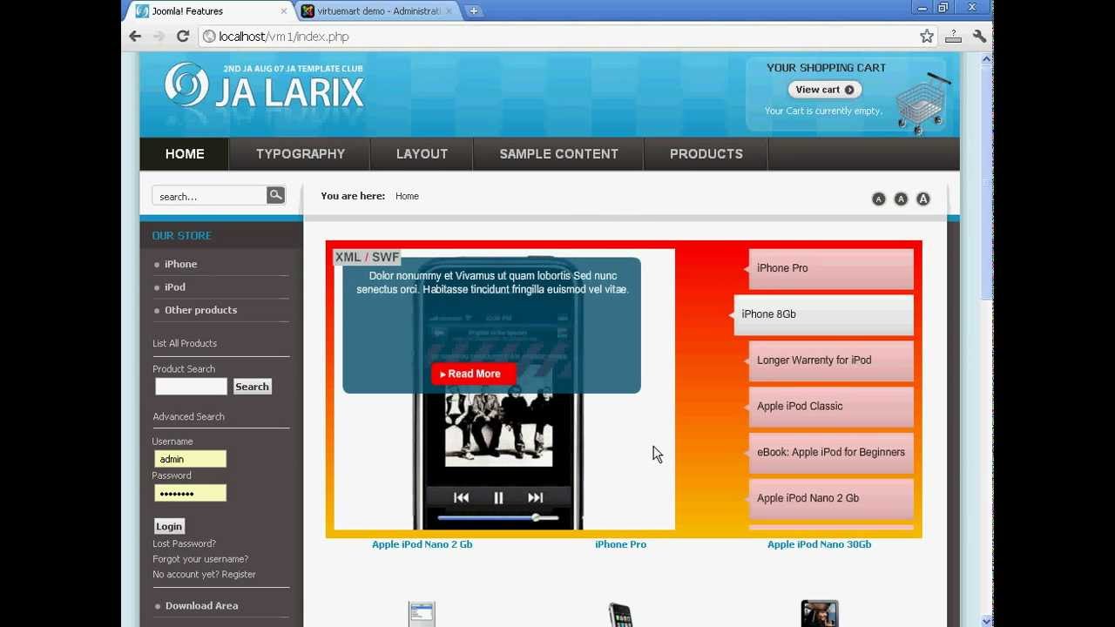
Task: Click the search magnifier icon
Action: 276,195
